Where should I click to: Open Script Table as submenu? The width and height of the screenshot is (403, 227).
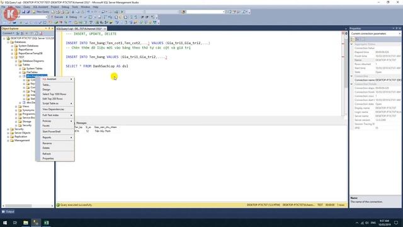57,103
